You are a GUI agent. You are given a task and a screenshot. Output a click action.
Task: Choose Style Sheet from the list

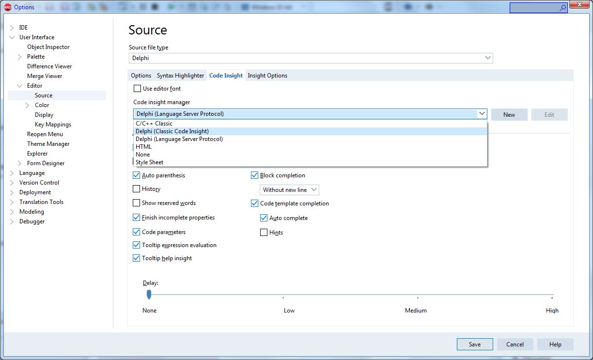tap(310, 162)
